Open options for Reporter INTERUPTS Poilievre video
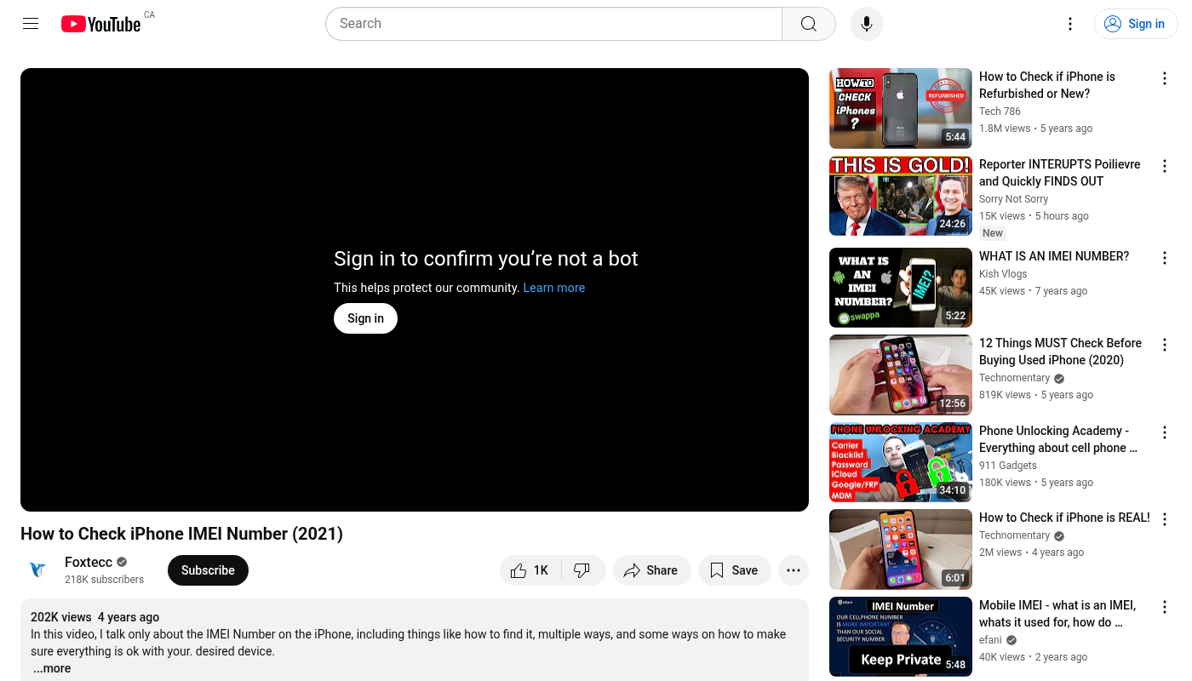 1164,166
